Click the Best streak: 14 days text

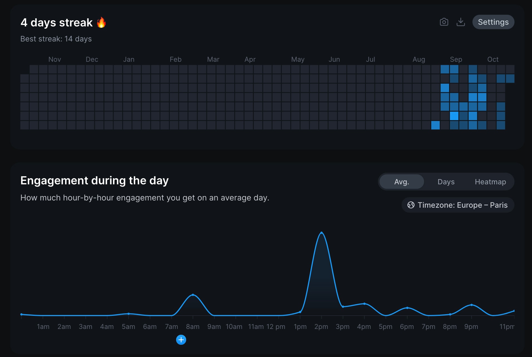tap(56, 39)
